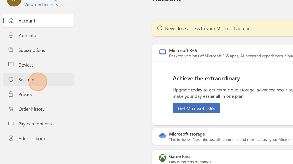Click the OneDrive cloud storage icon
Viewport: 293px width, 164px height.
click(x=162, y=135)
